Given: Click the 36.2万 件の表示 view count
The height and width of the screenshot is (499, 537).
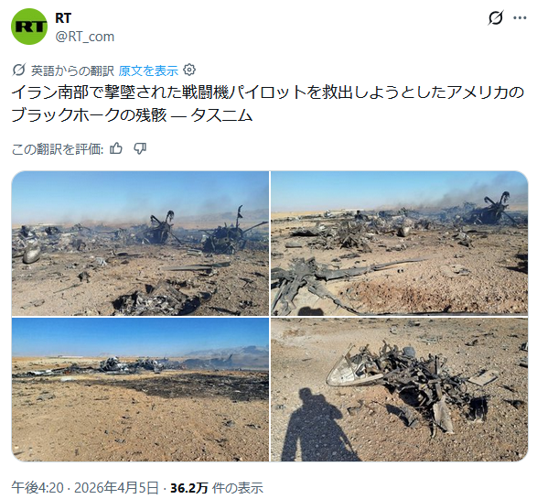Looking at the screenshot, I should [x=217, y=487].
